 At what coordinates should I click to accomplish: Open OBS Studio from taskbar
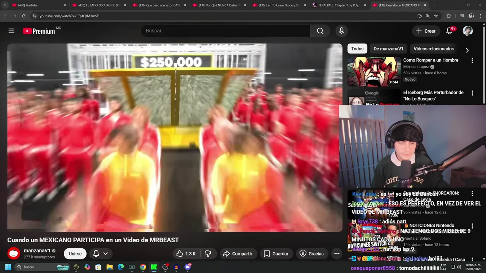coord(165,267)
